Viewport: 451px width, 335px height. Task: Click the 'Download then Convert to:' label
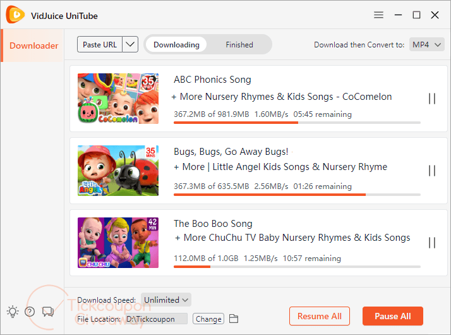click(x=359, y=45)
